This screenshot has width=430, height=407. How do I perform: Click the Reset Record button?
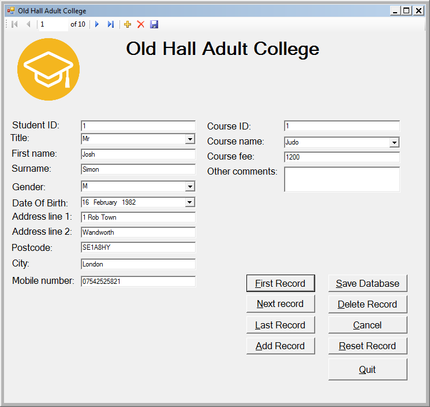click(x=368, y=346)
